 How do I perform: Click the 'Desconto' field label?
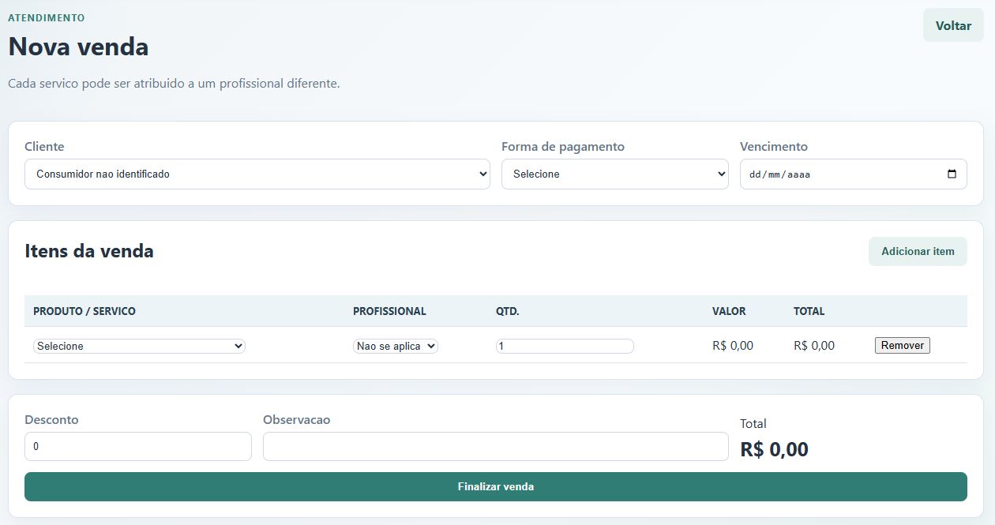[51, 419]
